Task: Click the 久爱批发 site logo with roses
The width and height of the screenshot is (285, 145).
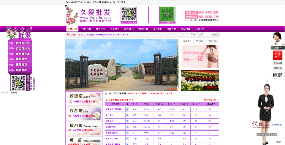Action: point(88,16)
